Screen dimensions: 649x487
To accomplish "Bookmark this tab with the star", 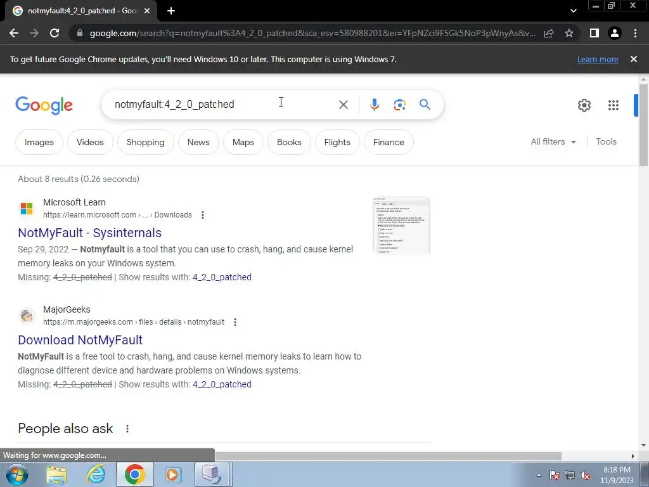I will pyautogui.click(x=569, y=33).
